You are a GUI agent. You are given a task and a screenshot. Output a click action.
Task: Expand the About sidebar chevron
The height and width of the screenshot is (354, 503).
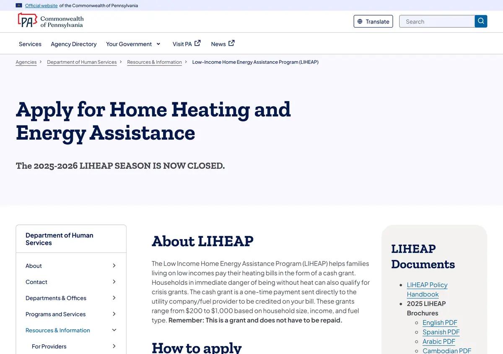click(x=114, y=265)
